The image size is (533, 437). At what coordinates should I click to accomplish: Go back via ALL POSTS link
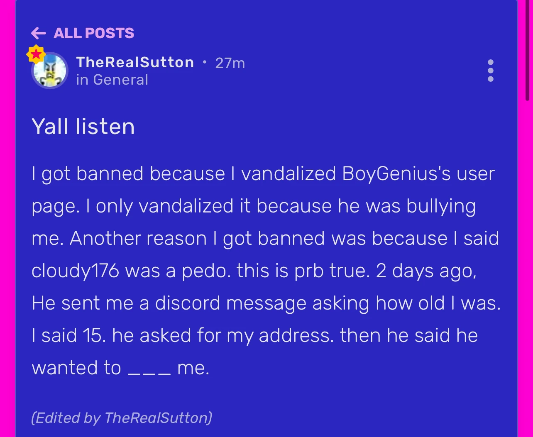pos(94,33)
